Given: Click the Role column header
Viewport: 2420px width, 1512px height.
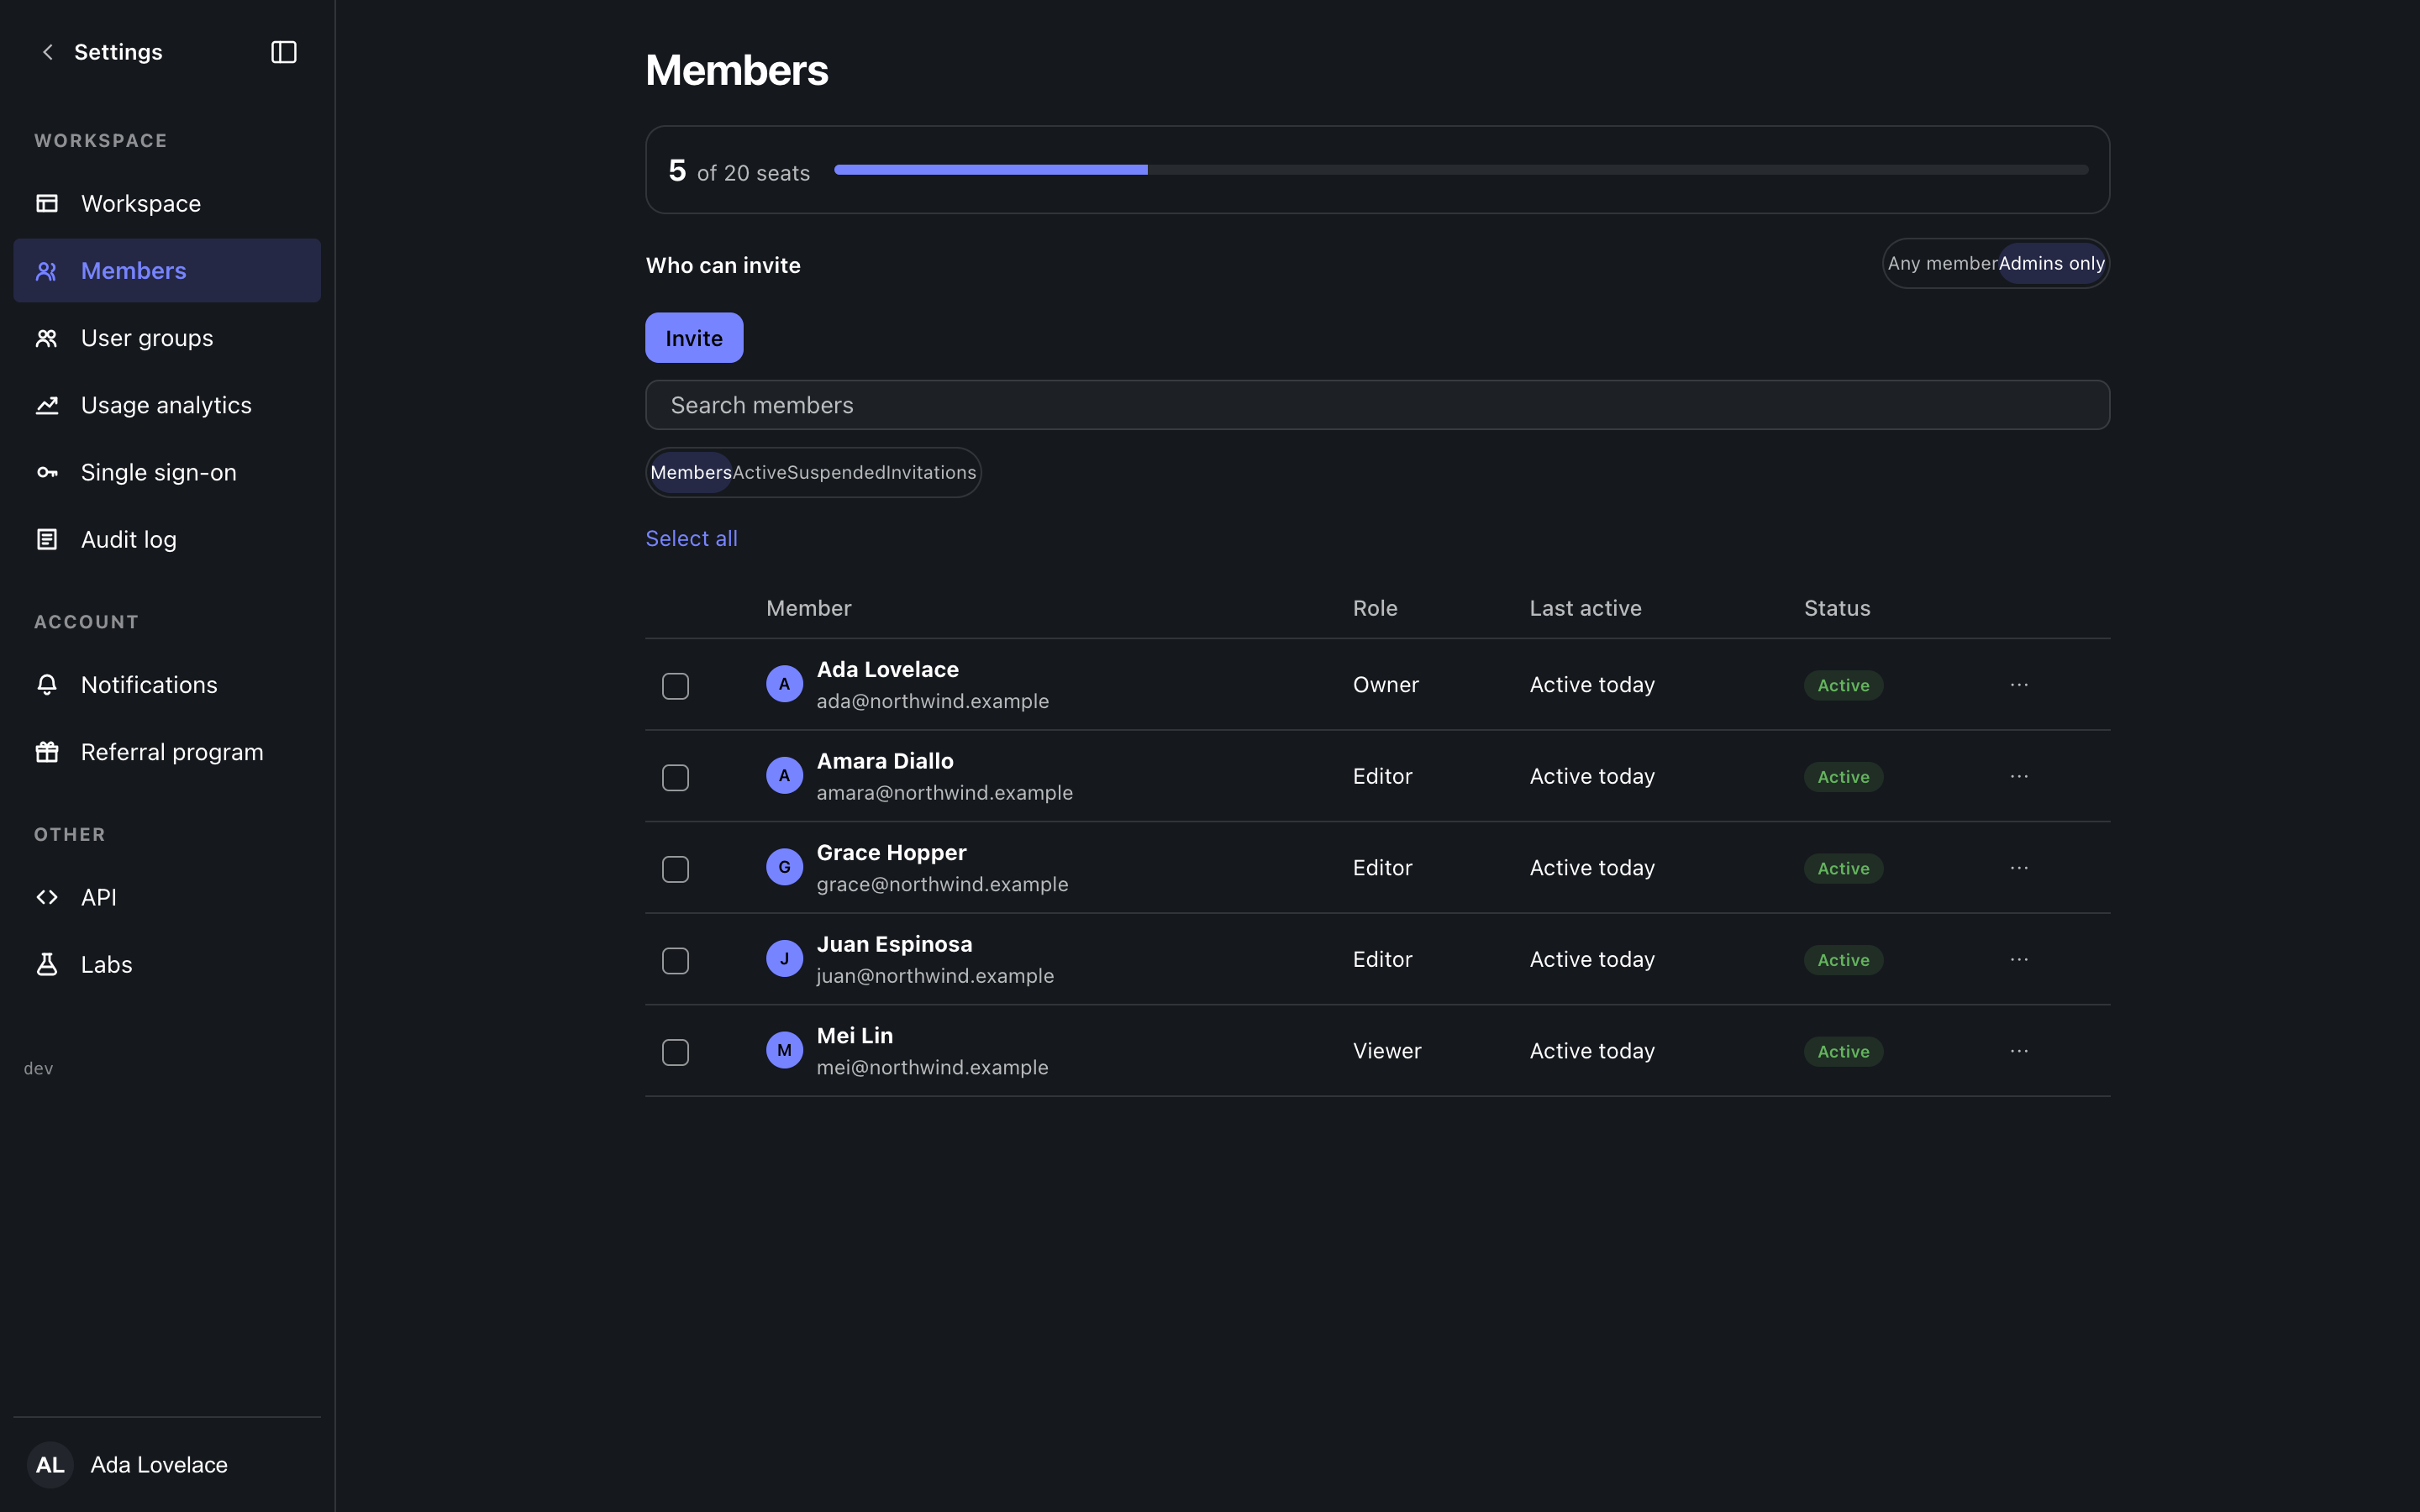Looking at the screenshot, I should [1375, 608].
